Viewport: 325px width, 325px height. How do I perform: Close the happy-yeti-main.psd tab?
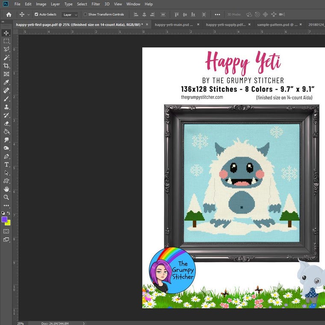(198, 24)
